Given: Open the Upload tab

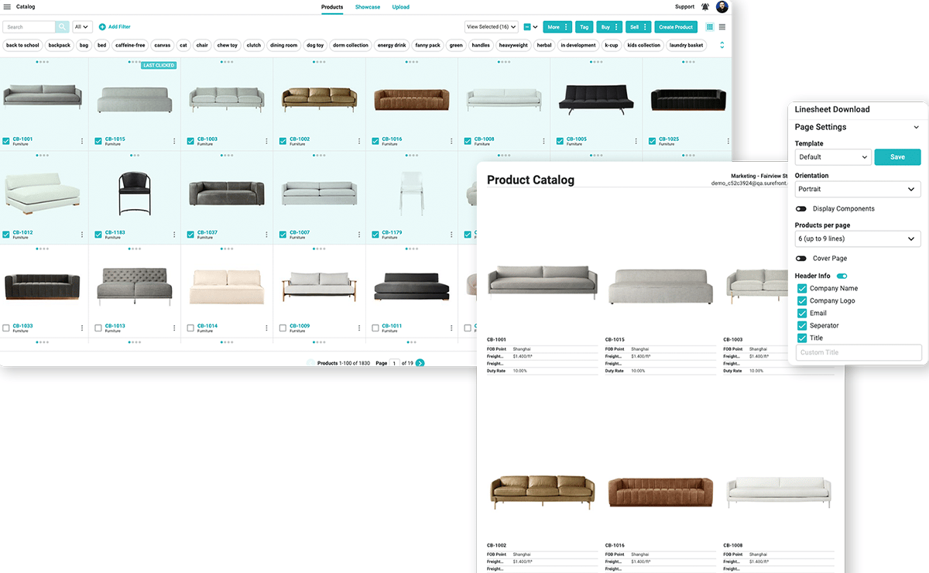Looking at the screenshot, I should click(x=400, y=7).
